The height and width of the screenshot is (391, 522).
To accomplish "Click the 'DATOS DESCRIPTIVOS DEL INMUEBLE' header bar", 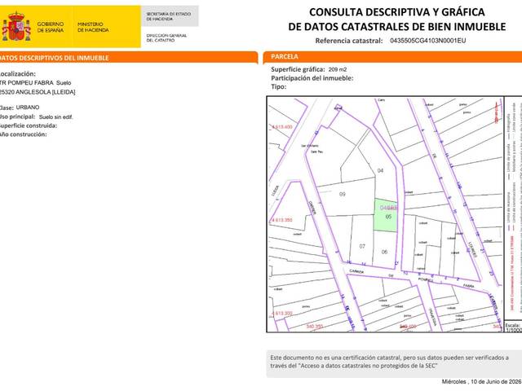I will pyautogui.click(x=129, y=58).
